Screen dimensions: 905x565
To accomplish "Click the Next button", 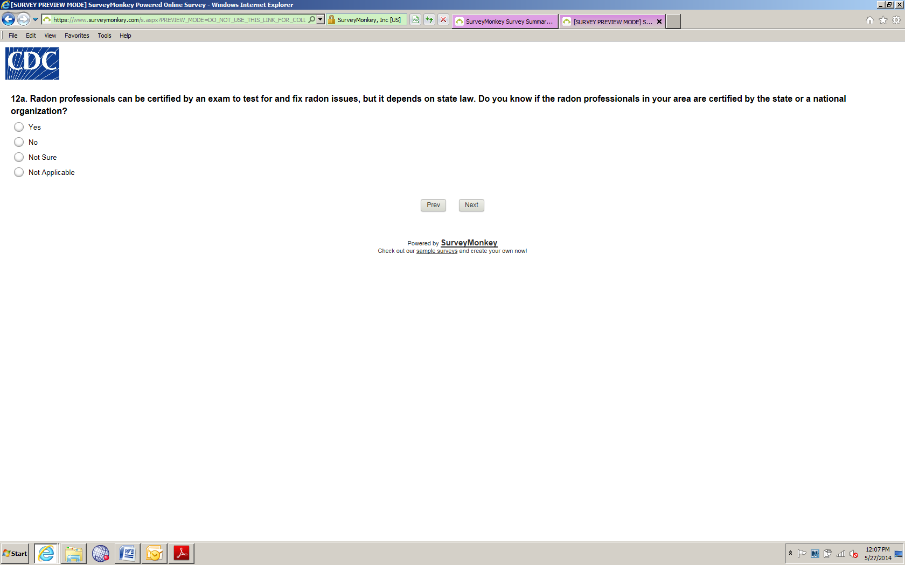I will [x=471, y=205].
